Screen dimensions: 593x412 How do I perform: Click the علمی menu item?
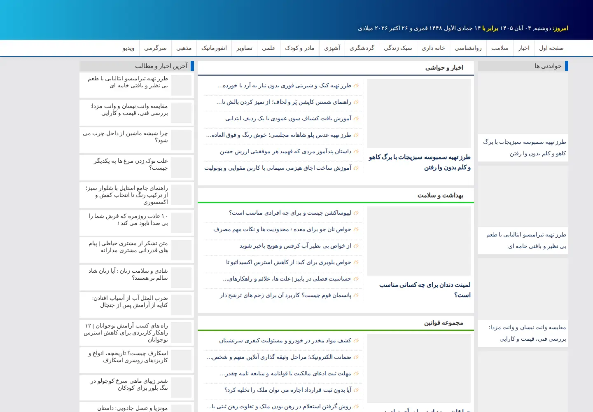[x=268, y=48]
